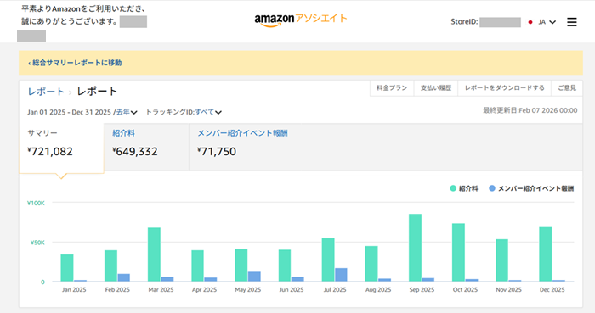Click the green Dec 2025 bar

546,254
